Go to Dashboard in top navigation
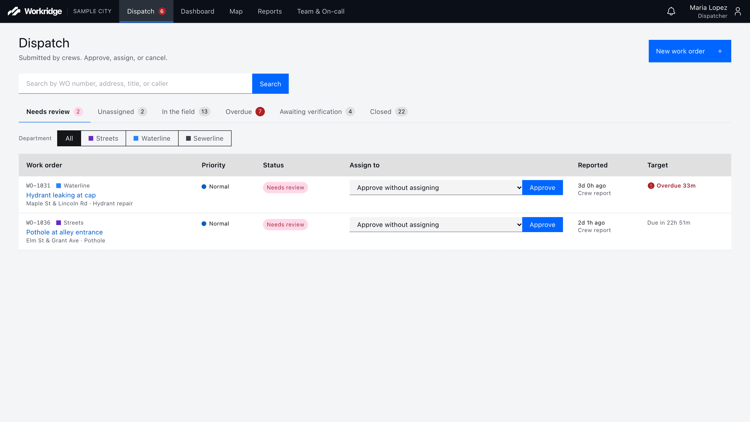This screenshot has width=750, height=422. point(197,11)
